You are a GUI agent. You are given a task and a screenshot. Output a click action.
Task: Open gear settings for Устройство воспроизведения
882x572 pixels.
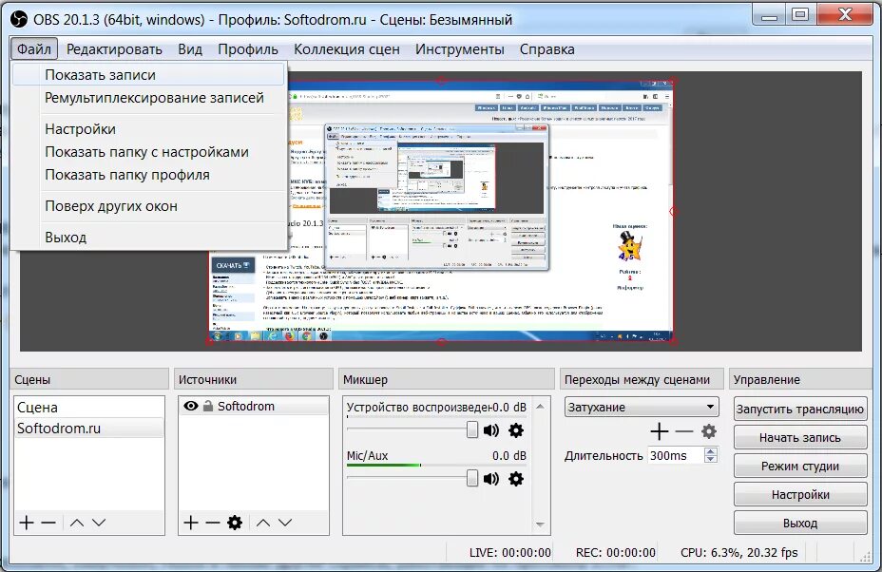point(516,430)
